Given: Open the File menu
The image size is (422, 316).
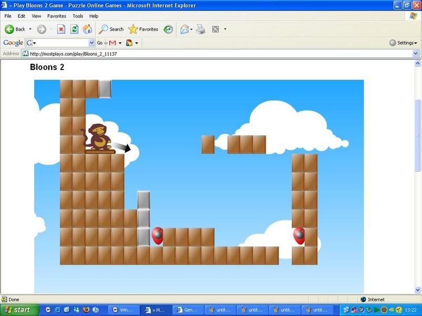Looking at the screenshot, I should click(x=8, y=16).
